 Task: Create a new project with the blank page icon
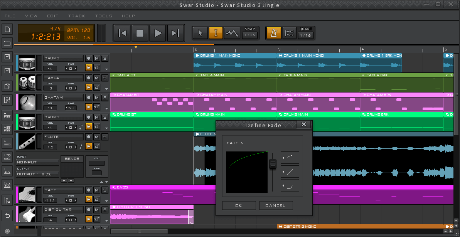pyautogui.click(x=7, y=29)
